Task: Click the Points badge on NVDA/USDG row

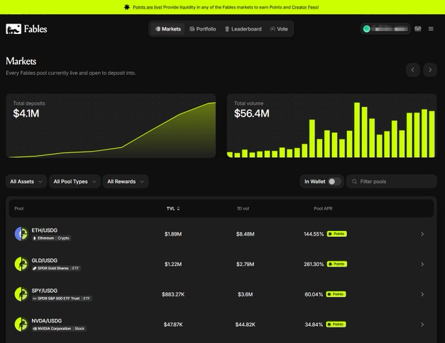Action: (336, 324)
